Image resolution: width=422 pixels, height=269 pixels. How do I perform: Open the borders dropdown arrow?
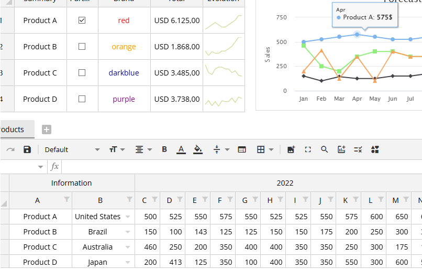coord(271,149)
